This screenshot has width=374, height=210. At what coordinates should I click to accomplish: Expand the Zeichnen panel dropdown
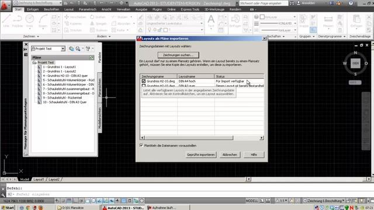[x=31, y=36]
